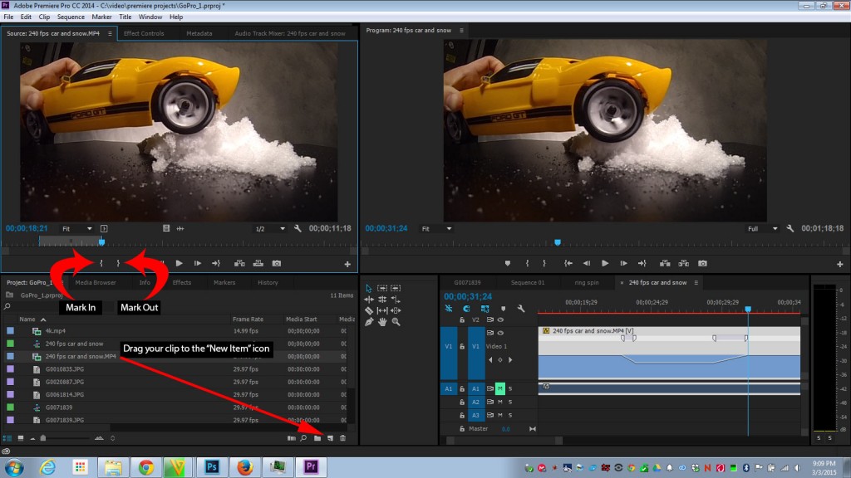Click the Mark In button in Source monitor
Image resolution: width=851 pixels, height=478 pixels.
(101, 263)
